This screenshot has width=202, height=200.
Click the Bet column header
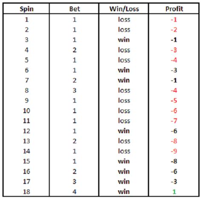pyautogui.click(x=75, y=9)
